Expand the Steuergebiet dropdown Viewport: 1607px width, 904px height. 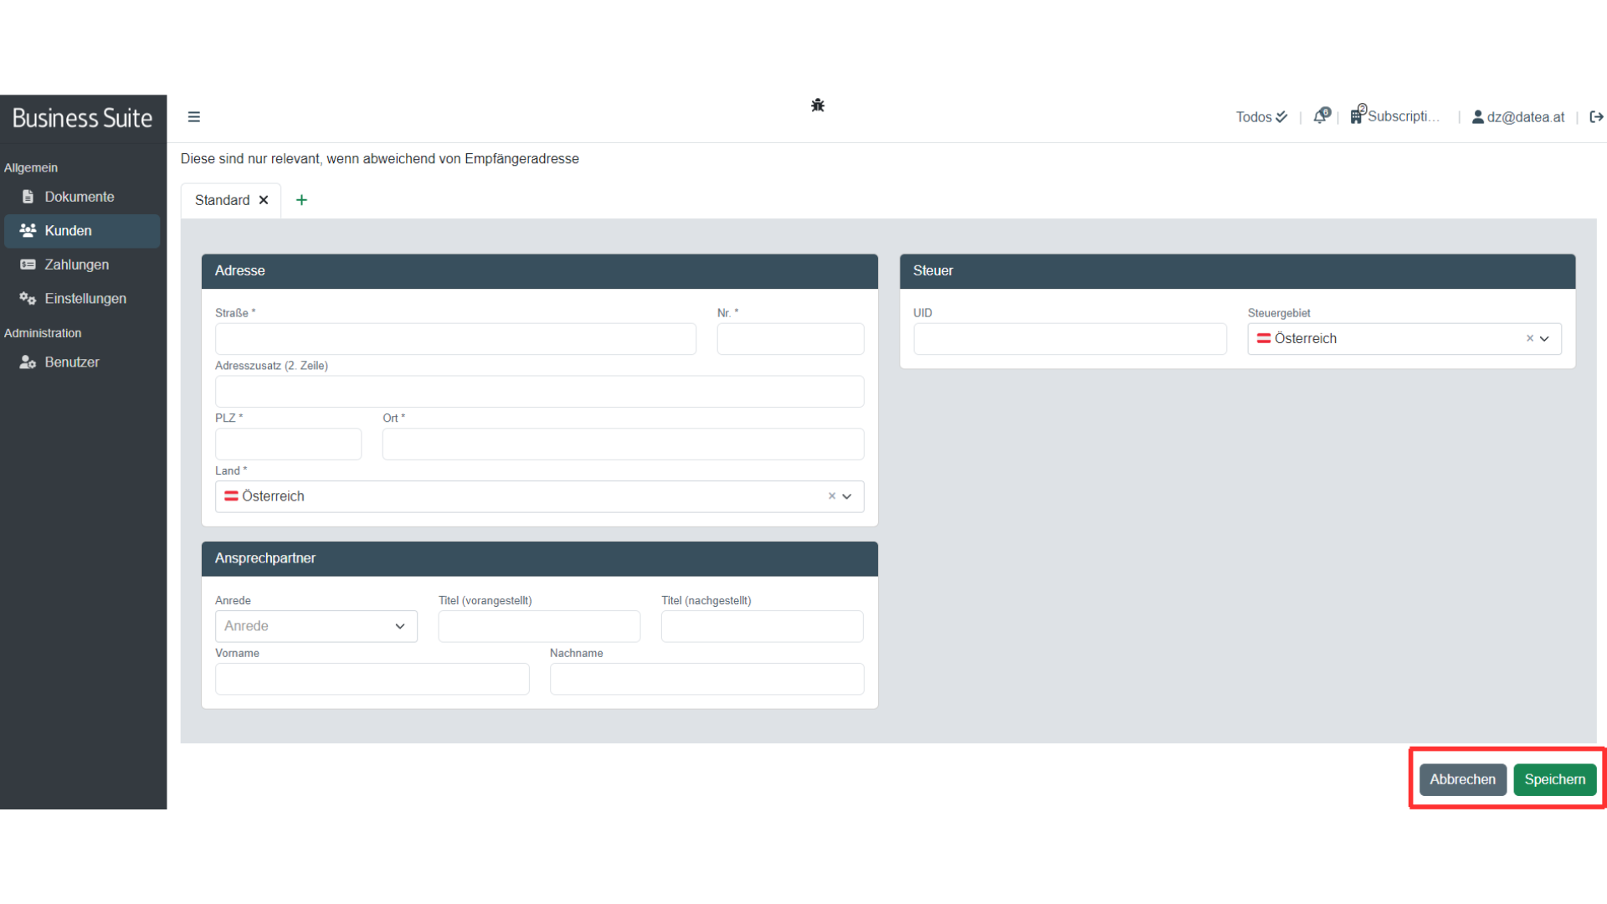(1545, 339)
